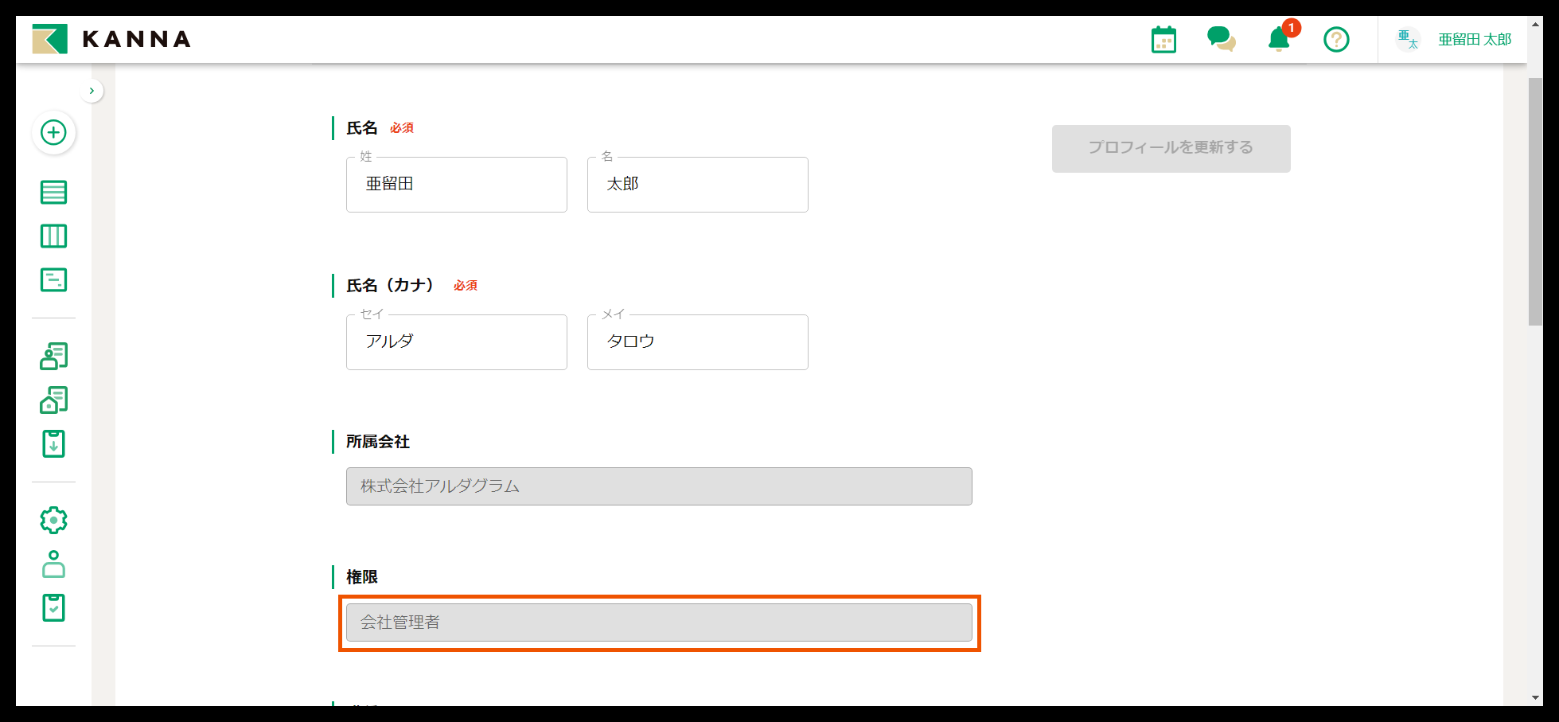Open the help question mark icon
1559x722 pixels.
point(1336,38)
